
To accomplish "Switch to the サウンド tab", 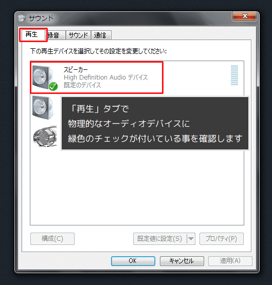I will (x=78, y=35).
